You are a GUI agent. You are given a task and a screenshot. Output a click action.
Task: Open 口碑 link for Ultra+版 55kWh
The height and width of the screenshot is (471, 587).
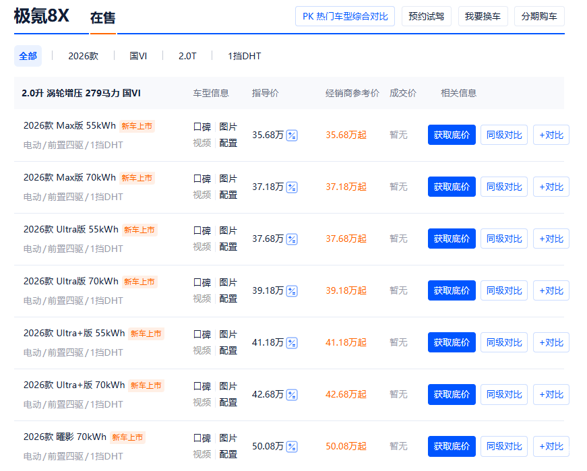pos(202,334)
